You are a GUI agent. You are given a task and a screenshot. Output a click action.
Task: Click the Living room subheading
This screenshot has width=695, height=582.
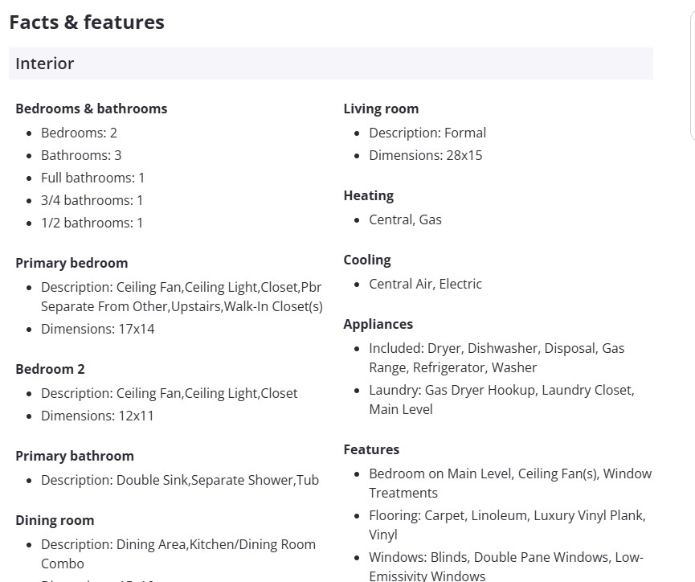(381, 109)
